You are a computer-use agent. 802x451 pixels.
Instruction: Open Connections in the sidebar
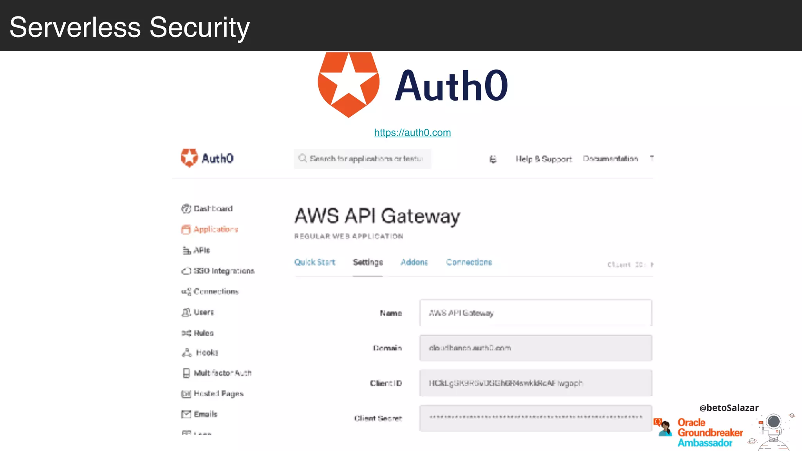[x=216, y=292]
